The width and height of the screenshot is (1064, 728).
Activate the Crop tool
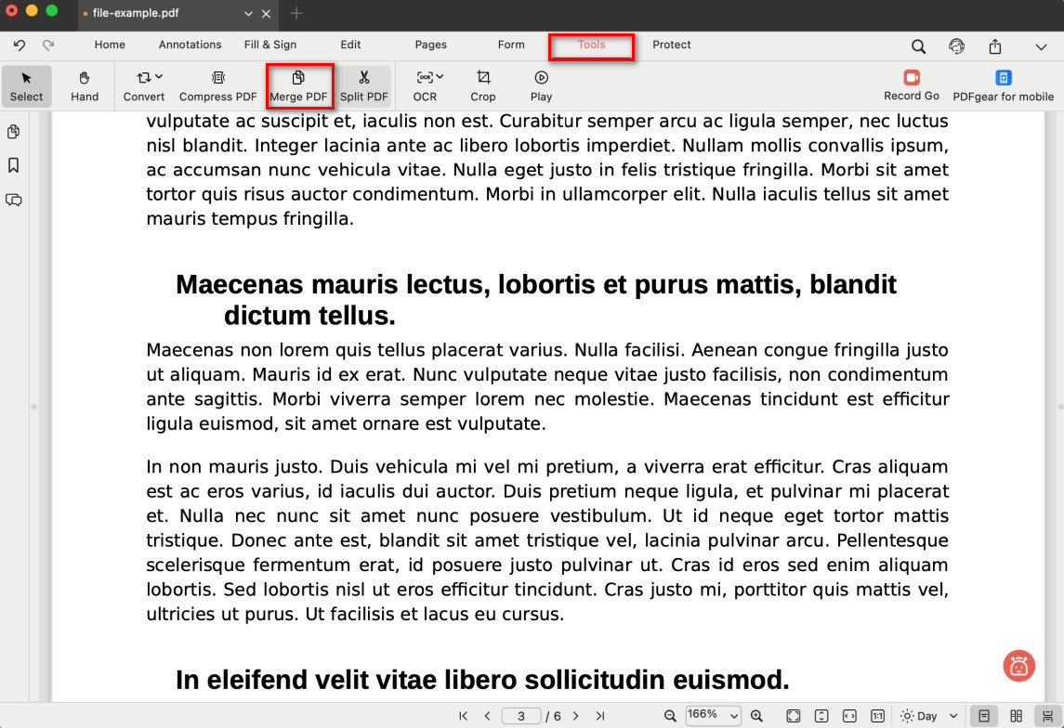pyautogui.click(x=483, y=85)
